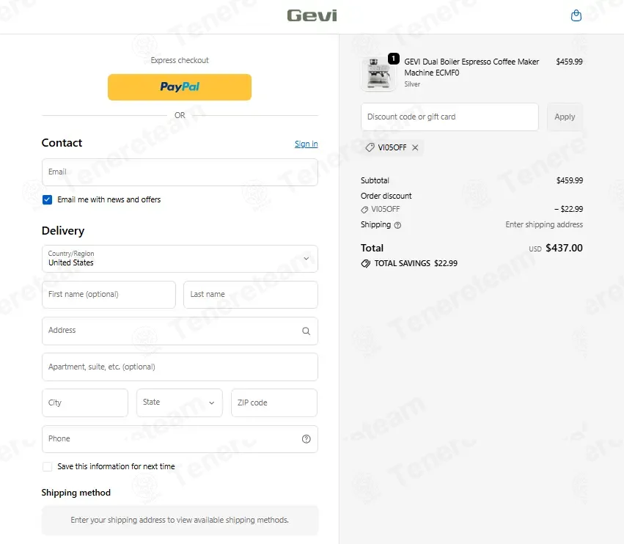The image size is (624, 544).
Task: Click the small tag icon beside order discount VI05OFF
Action: click(x=364, y=210)
